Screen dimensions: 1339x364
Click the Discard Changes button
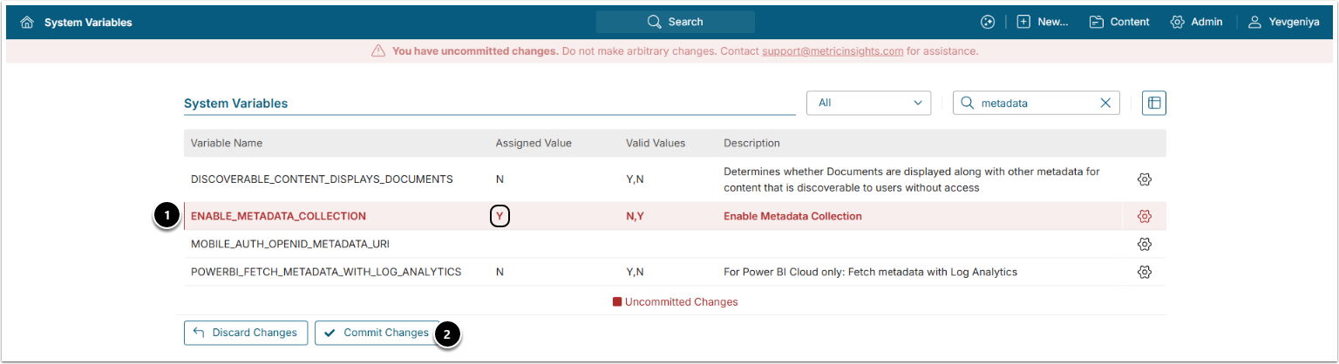click(246, 333)
